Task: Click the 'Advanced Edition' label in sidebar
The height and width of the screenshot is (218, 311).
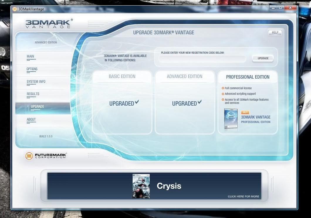Action: (x=46, y=43)
